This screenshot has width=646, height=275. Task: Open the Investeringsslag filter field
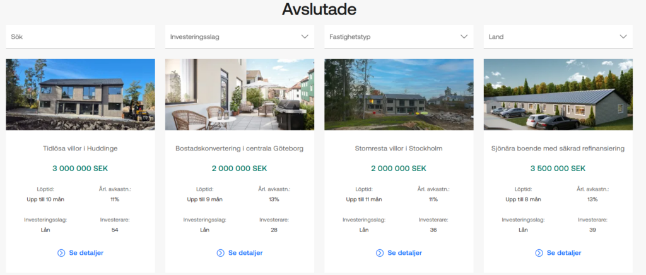(239, 37)
